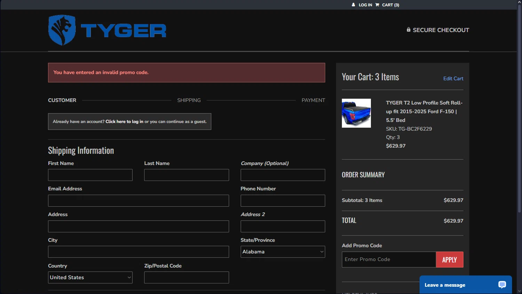The width and height of the screenshot is (522, 294).
Task: Click the Shipping Information heading
Action: pyautogui.click(x=81, y=150)
